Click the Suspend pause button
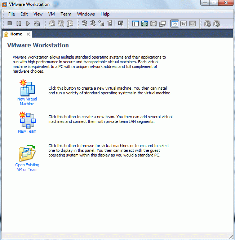235x240 pixels. (x=19, y=23)
